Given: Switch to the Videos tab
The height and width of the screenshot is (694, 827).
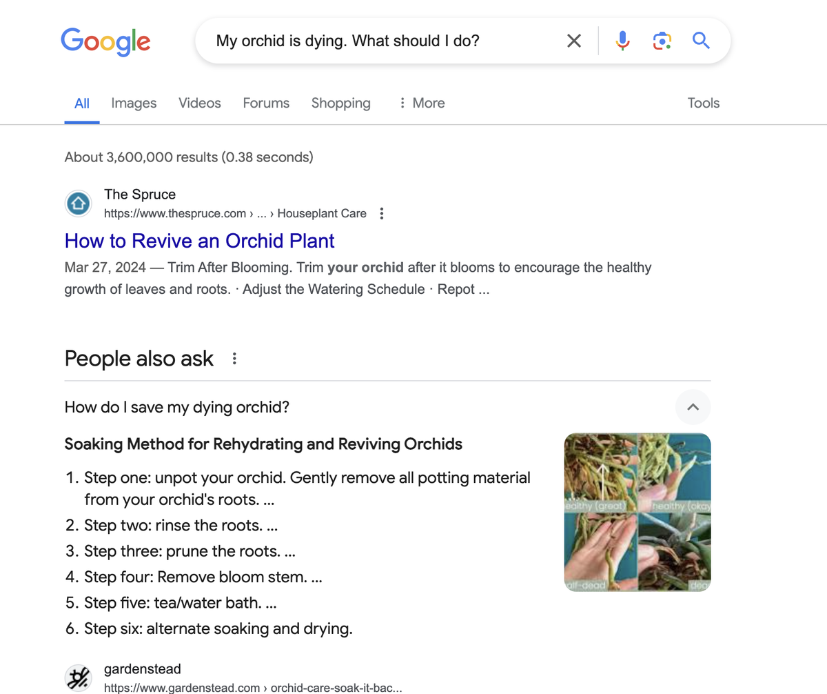Looking at the screenshot, I should 199,103.
